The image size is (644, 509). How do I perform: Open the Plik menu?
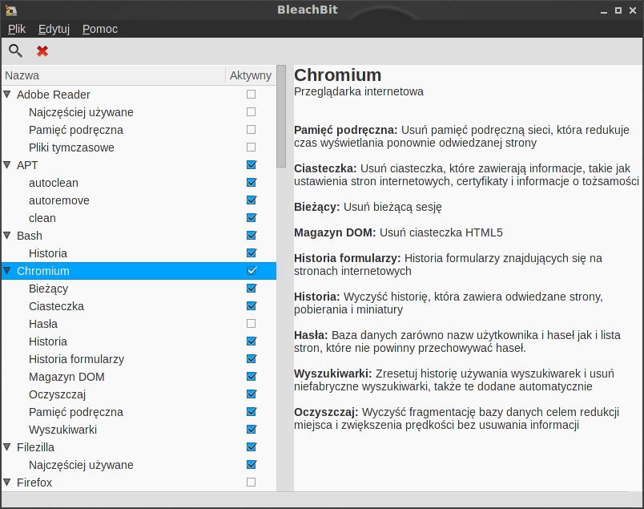pos(17,29)
